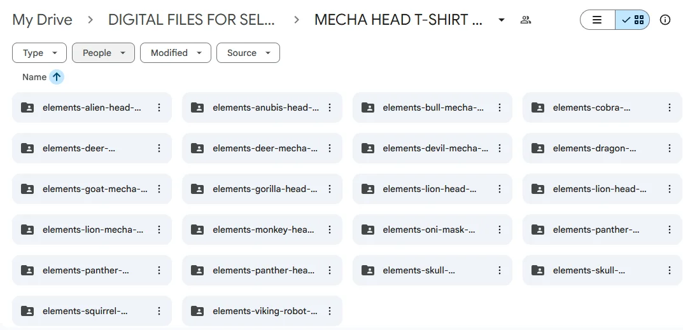Go to DIGITAL FILES FOR SEL... breadcrumb
Screen dimensions: 683x330
[192, 20]
